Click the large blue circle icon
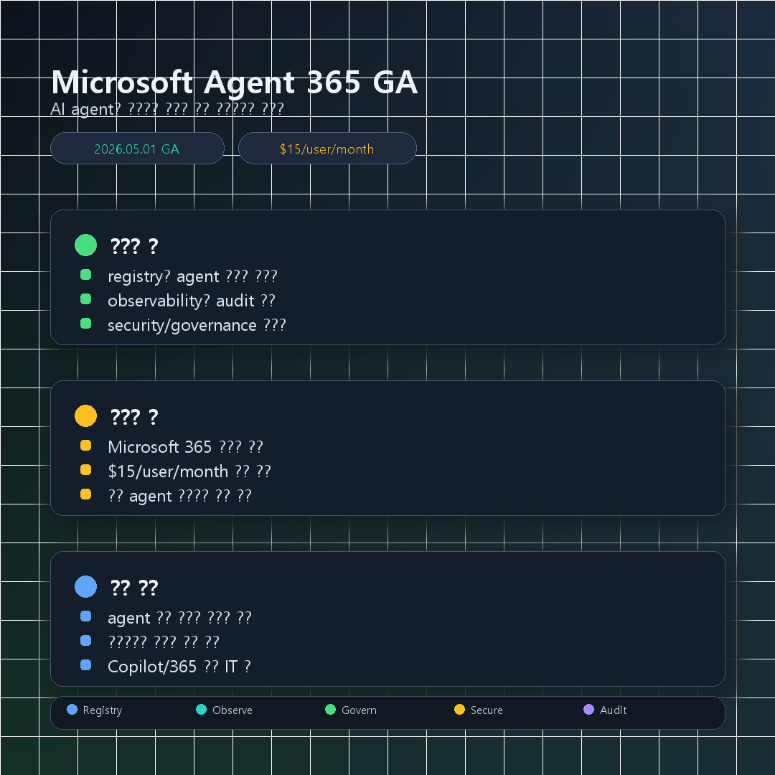Image resolution: width=775 pixels, height=775 pixels. tap(85, 587)
